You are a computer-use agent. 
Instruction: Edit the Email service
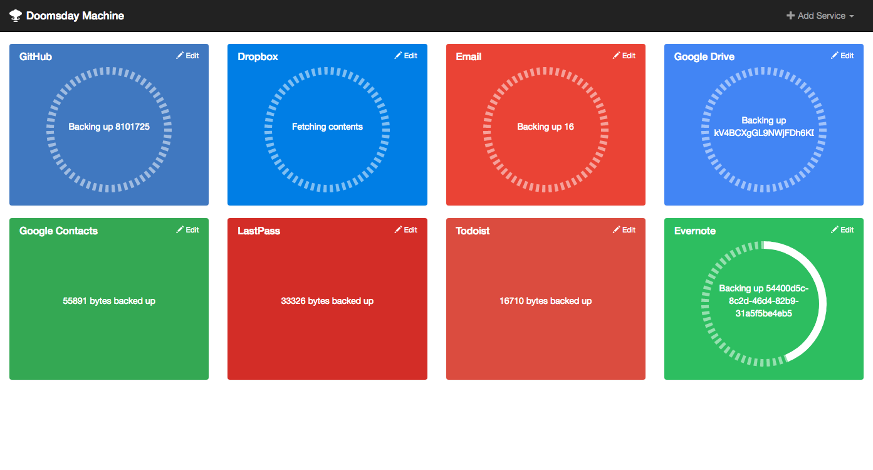click(x=624, y=56)
